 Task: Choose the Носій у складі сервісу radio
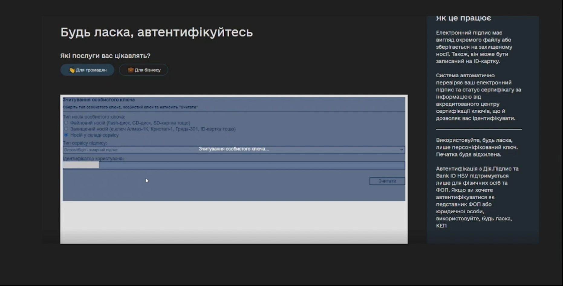click(x=66, y=135)
